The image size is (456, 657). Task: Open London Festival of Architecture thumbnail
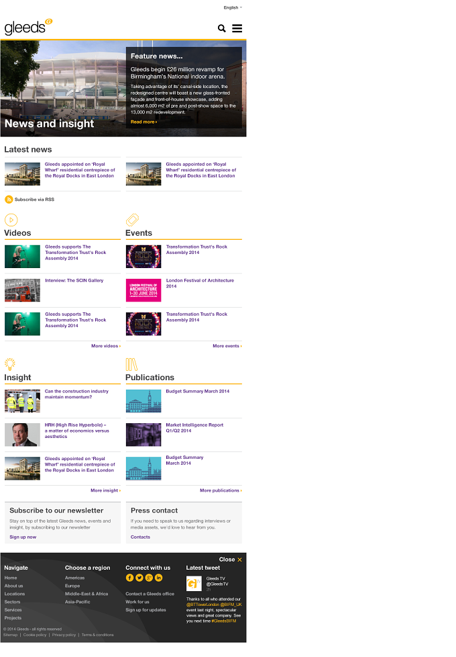click(144, 290)
